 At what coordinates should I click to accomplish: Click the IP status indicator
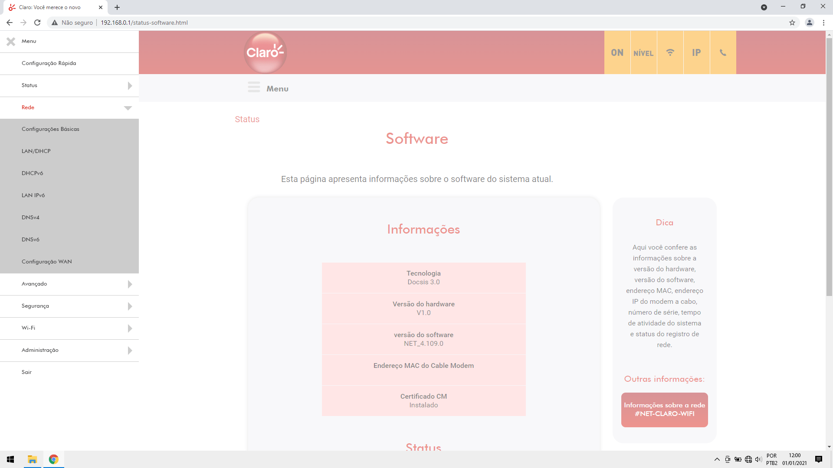point(696,52)
